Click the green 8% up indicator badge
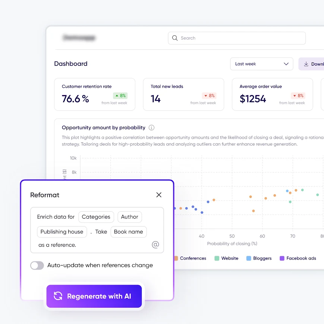Viewport: 324px width, 324px height. click(120, 96)
